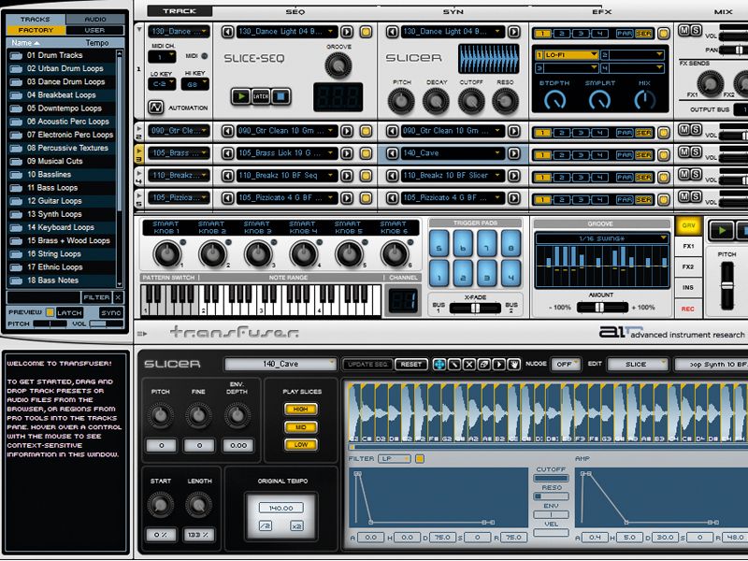
Task: Go to next synth preset for 140_Cave
Action: point(513,153)
